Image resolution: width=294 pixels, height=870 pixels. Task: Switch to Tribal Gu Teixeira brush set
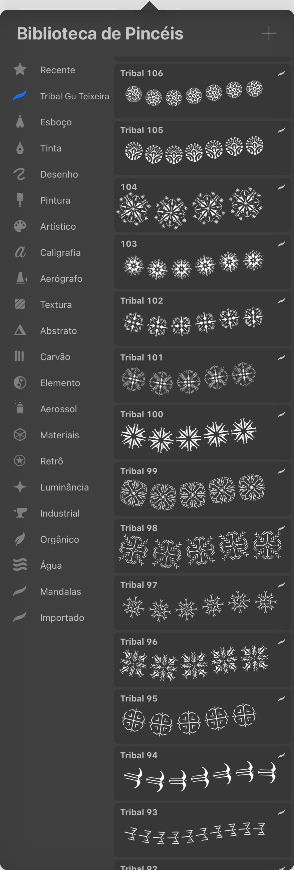[74, 96]
